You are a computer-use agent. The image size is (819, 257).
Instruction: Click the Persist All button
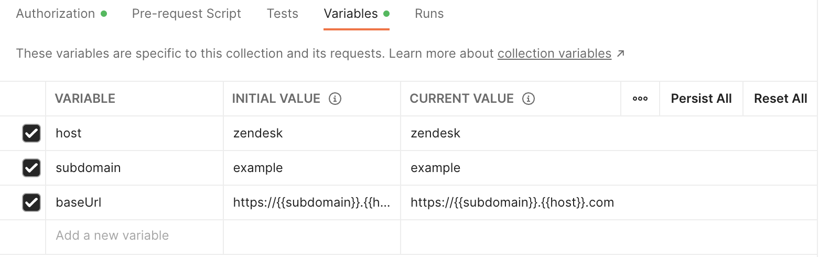[701, 99]
